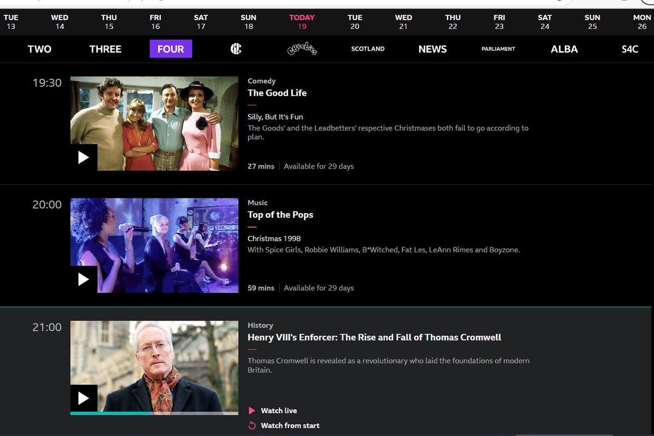The height and width of the screenshot is (436, 654).
Task: Click Top of the Pops Available for 29 days
Action: 319,288
